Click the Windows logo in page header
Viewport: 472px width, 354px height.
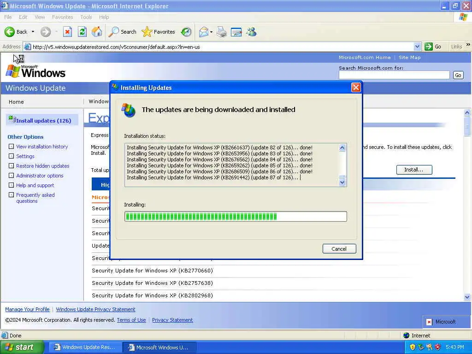pos(35,71)
